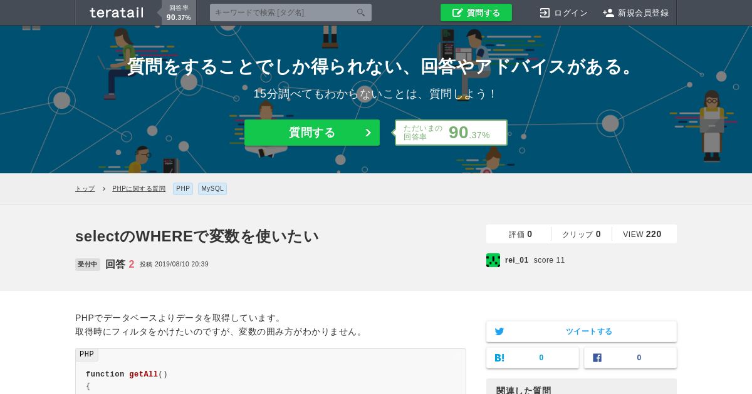Click the ログイン login icon
The width and height of the screenshot is (752, 394).
point(545,13)
